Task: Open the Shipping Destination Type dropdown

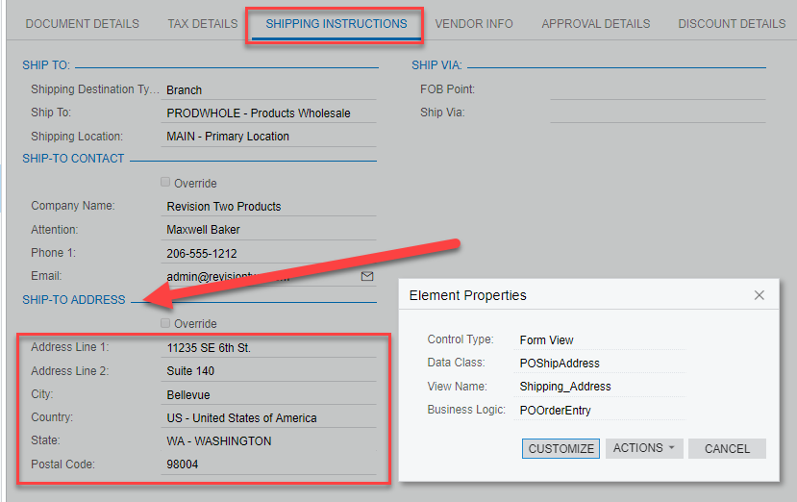Action: (269, 90)
